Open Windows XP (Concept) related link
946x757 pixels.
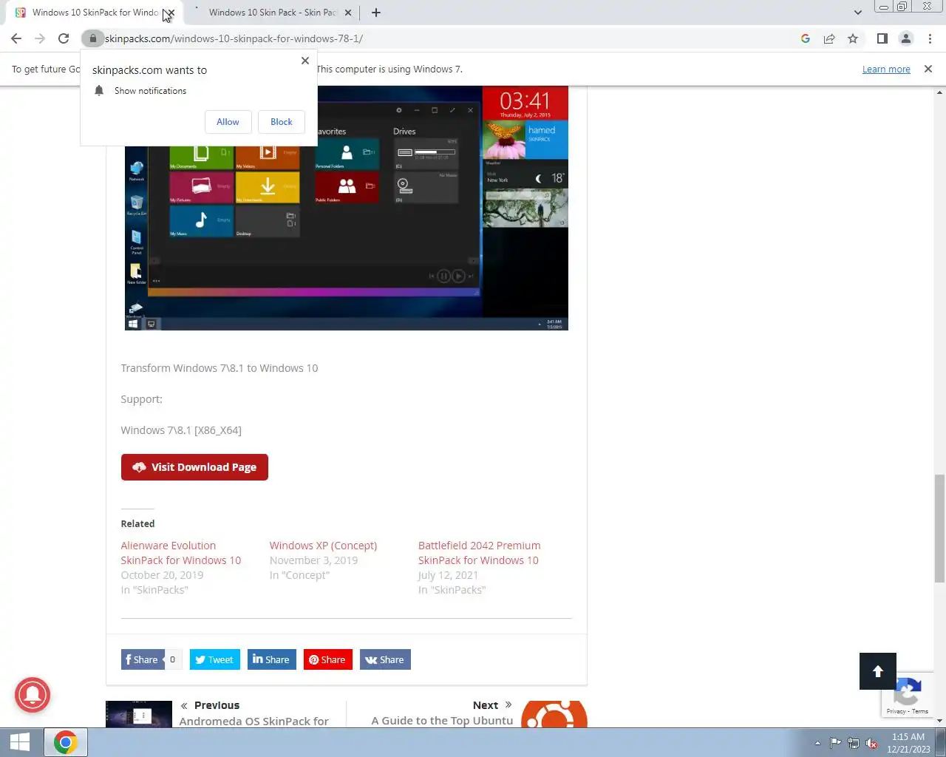(323, 546)
